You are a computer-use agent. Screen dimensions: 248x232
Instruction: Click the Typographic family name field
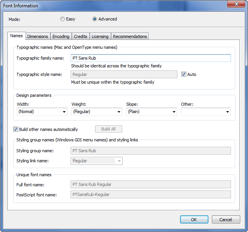[x=151, y=58]
